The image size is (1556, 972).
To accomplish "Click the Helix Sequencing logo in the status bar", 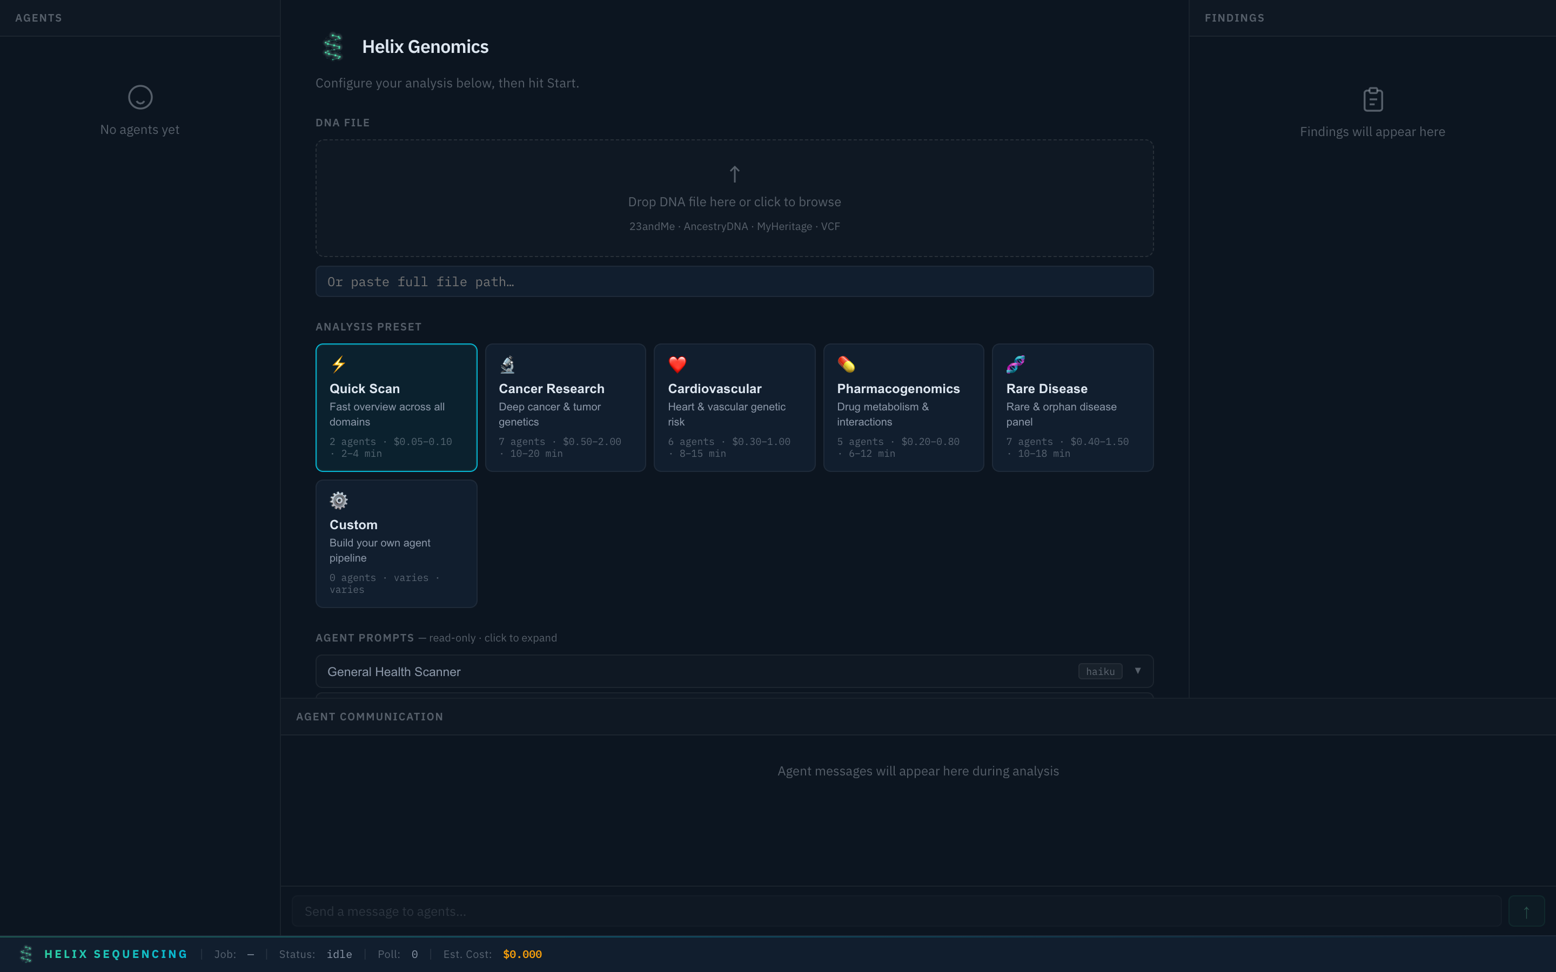I will tap(26, 954).
